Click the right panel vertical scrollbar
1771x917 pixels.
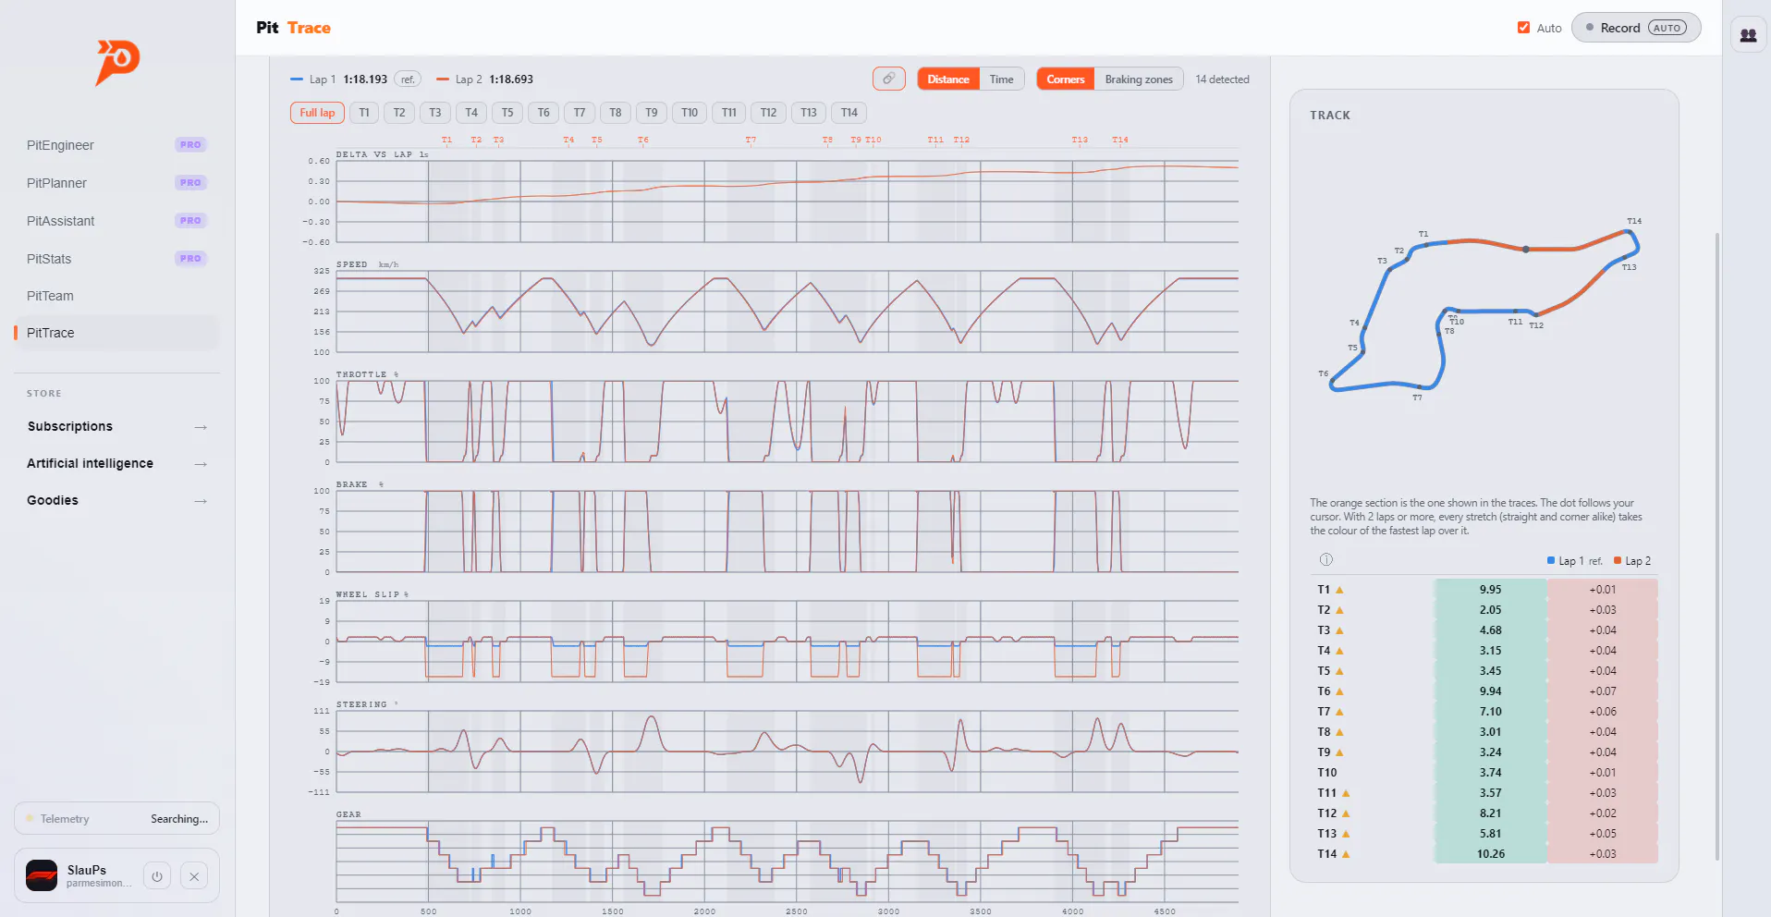coord(1717,545)
